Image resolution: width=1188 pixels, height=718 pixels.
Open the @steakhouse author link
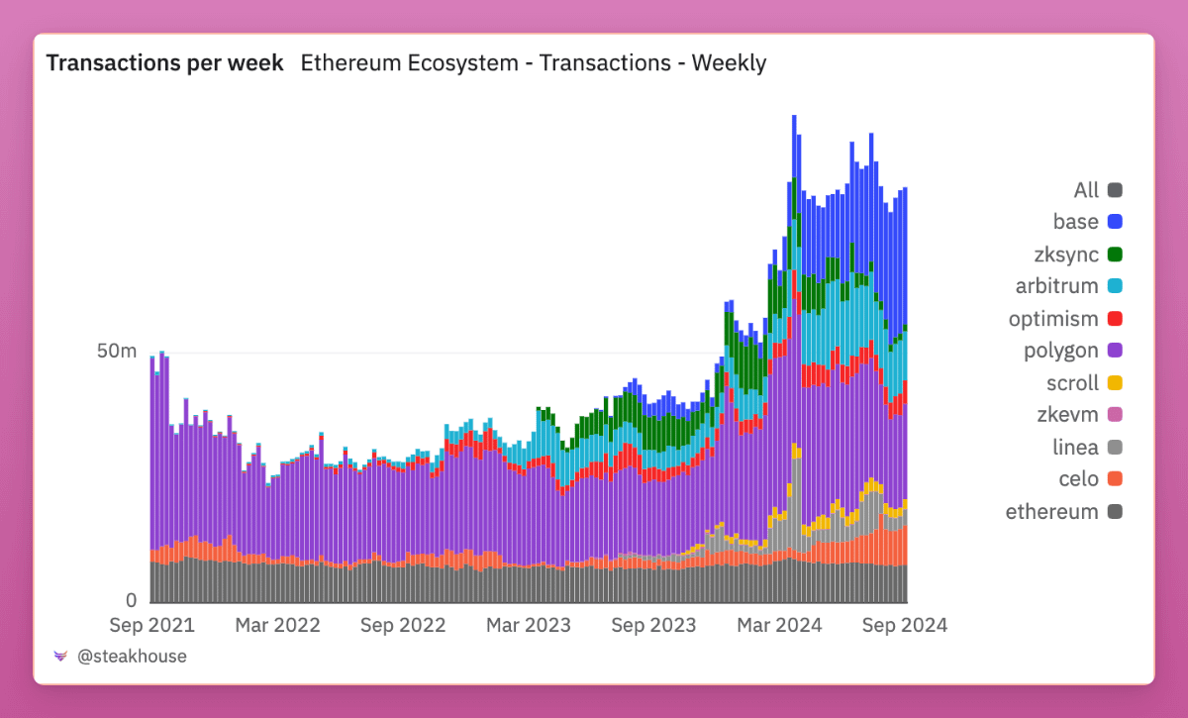(x=132, y=656)
